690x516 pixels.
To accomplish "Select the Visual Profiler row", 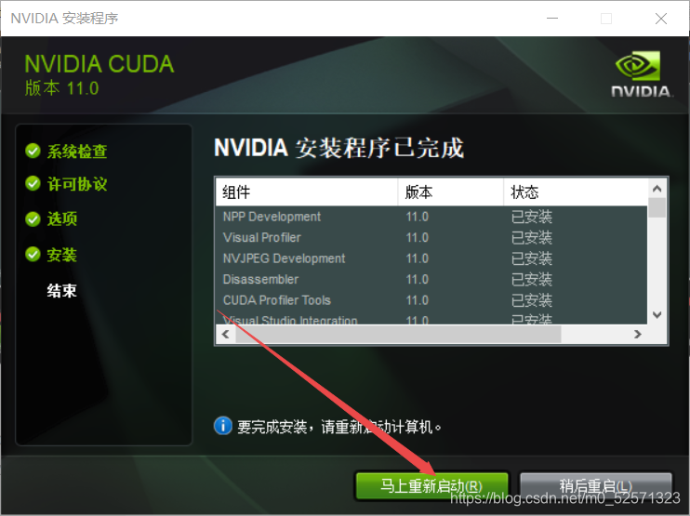I will point(431,237).
